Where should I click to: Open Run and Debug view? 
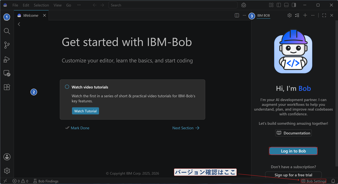pos(7,59)
